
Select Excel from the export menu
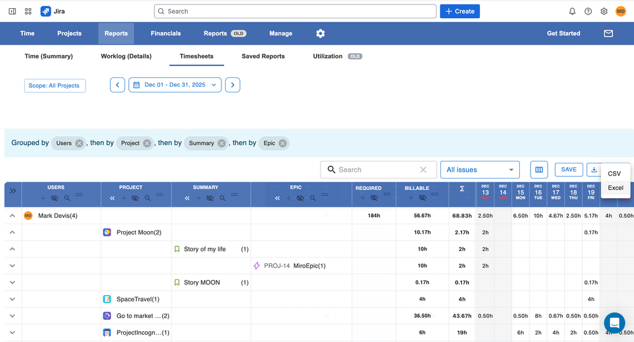(x=616, y=188)
